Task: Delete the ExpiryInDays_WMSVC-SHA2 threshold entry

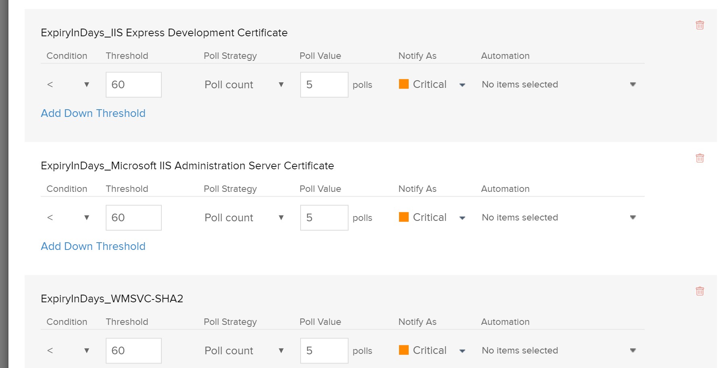Action: (700, 291)
